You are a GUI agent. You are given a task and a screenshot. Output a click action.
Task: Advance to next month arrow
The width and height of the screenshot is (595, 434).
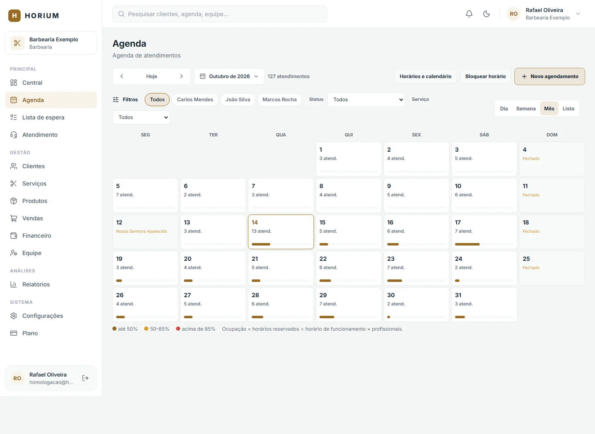(181, 76)
